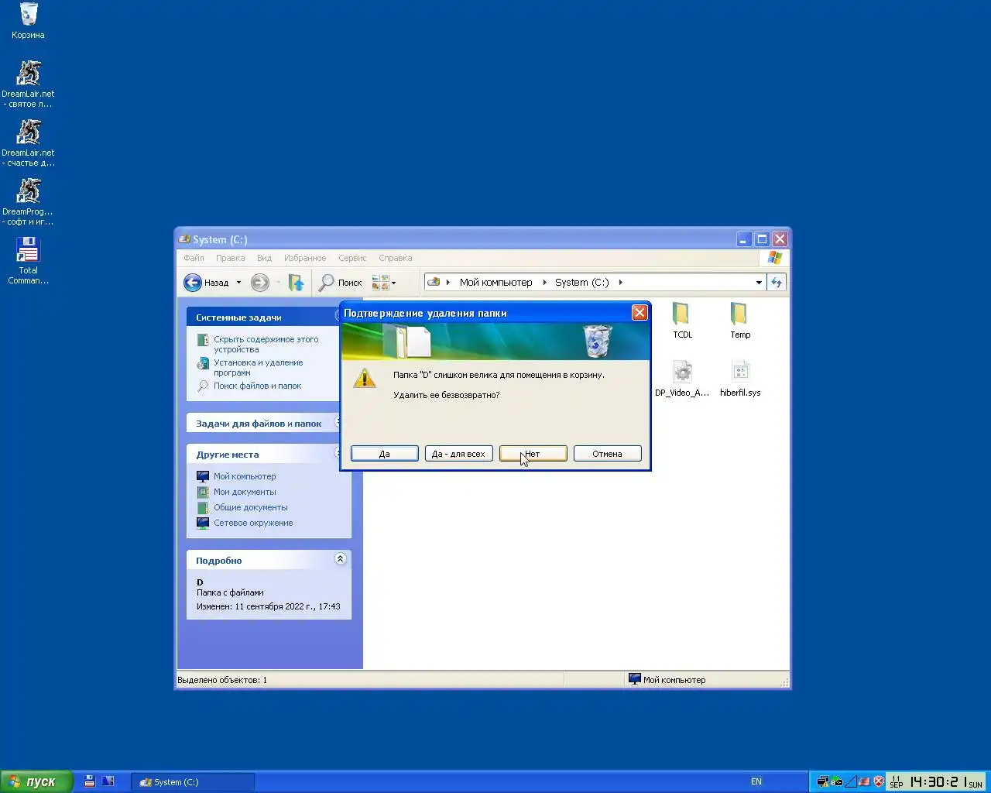This screenshot has width=991, height=793.
Task: Select the DP_Video_A... file
Action: pos(682,378)
